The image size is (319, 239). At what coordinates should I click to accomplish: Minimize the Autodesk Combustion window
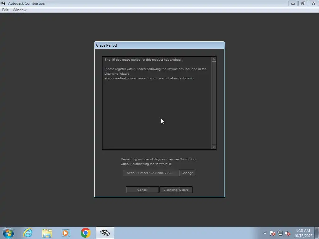(x=293, y=3)
